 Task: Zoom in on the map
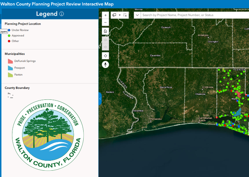tap(105, 16)
